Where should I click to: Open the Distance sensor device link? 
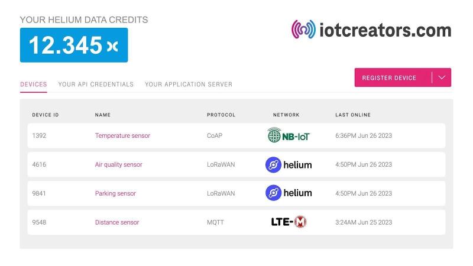coord(117,222)
